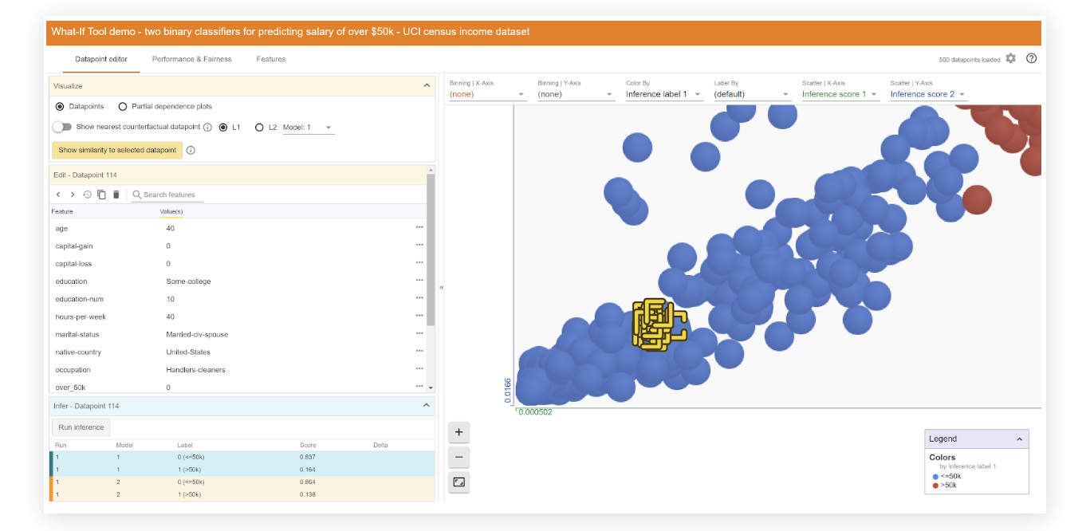Image resolution: width=1090 pixels, height=531 pixels.
Task: Select the L2 distance radio button
Action: click(x=259, y=127)
